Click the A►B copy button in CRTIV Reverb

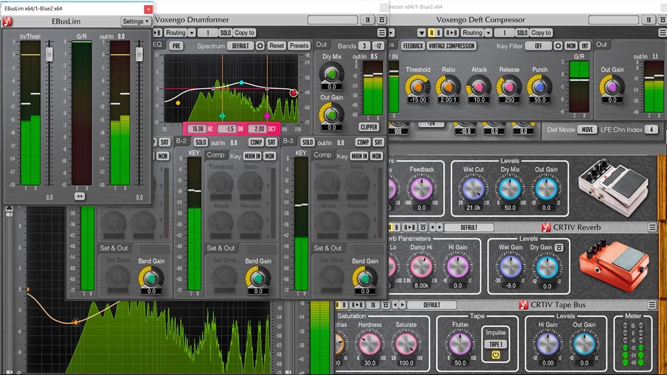point(410,227)
